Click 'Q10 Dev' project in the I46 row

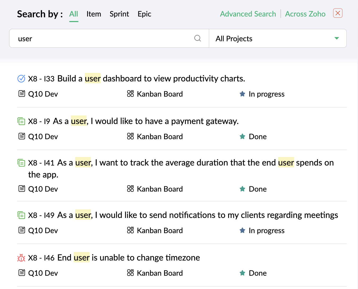43,273
